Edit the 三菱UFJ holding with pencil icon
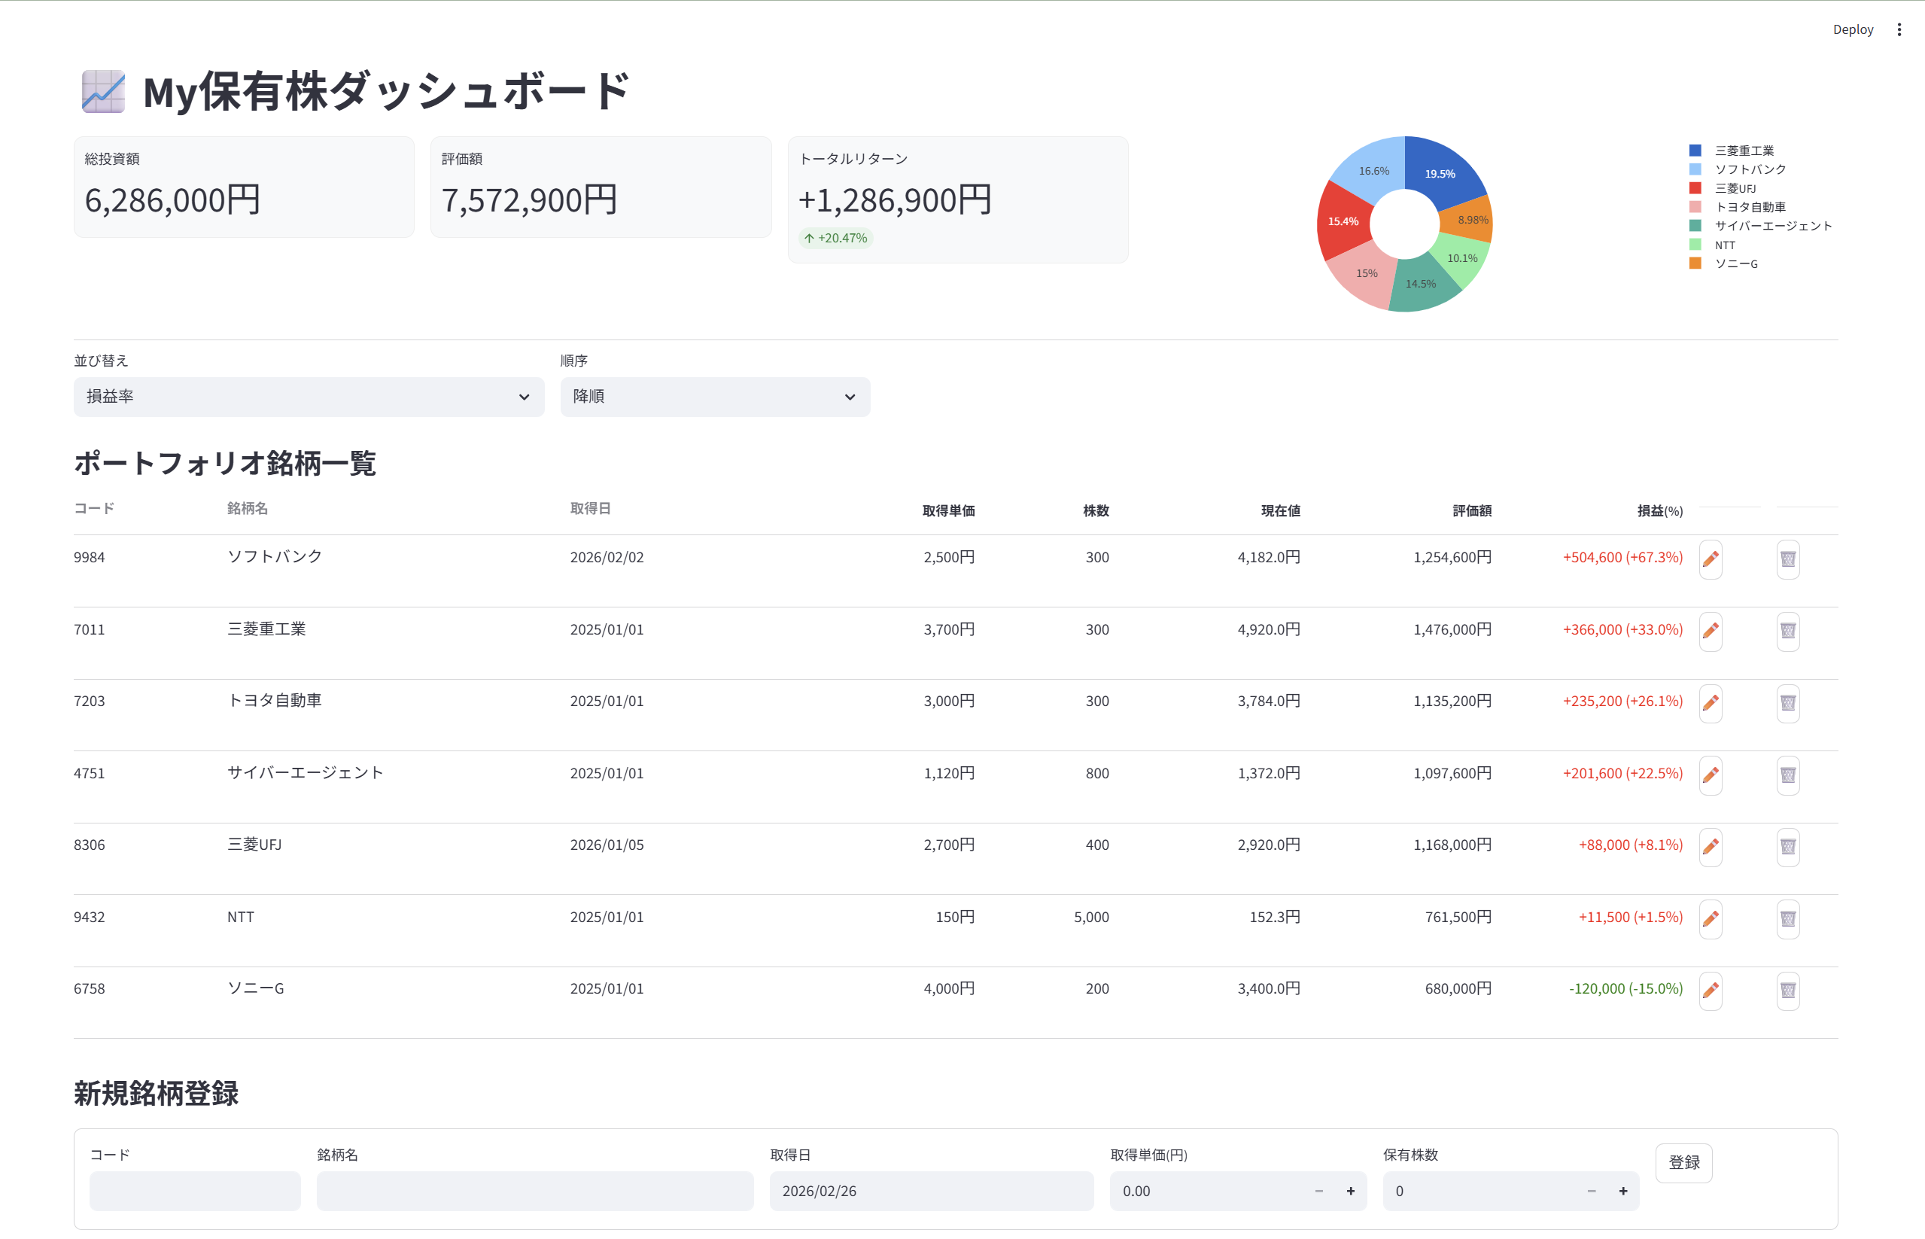1925x1239 pixels. pos(1711,846)
